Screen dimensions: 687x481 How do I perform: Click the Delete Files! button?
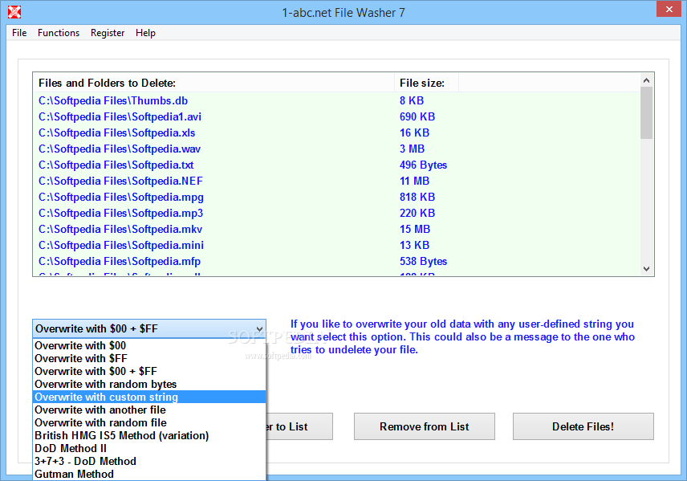[x=583, y=426]
